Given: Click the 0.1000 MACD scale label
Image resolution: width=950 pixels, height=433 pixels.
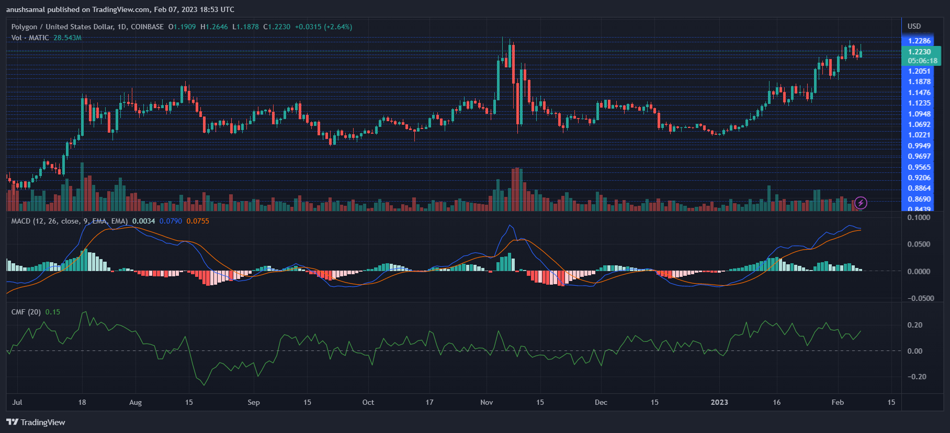Looking at the screenshot, I should [x=919, y=217].
